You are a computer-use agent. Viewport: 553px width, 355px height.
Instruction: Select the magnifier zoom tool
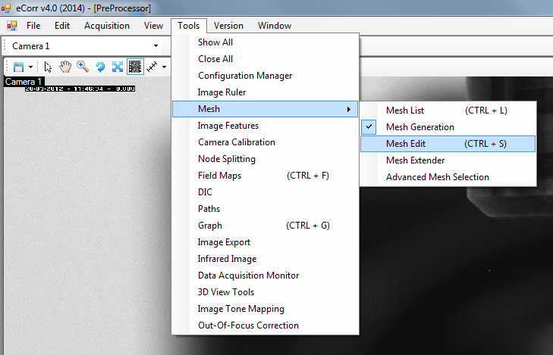pos(83,67)
